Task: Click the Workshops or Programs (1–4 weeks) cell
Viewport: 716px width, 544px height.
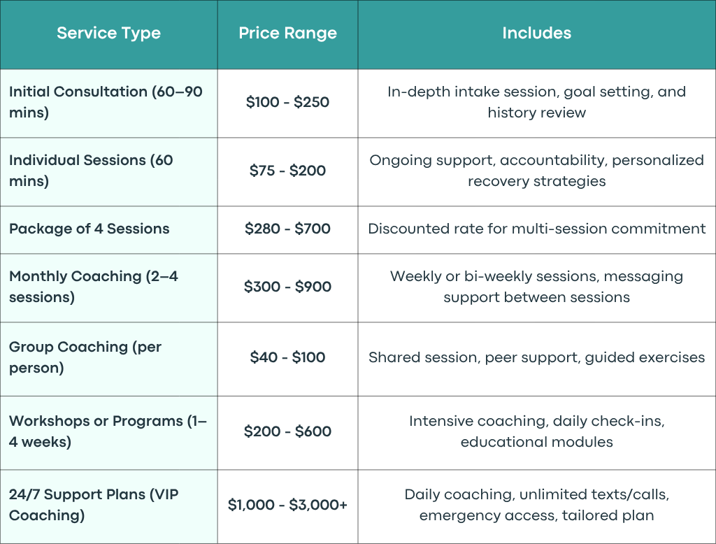Action: [108, 431]
